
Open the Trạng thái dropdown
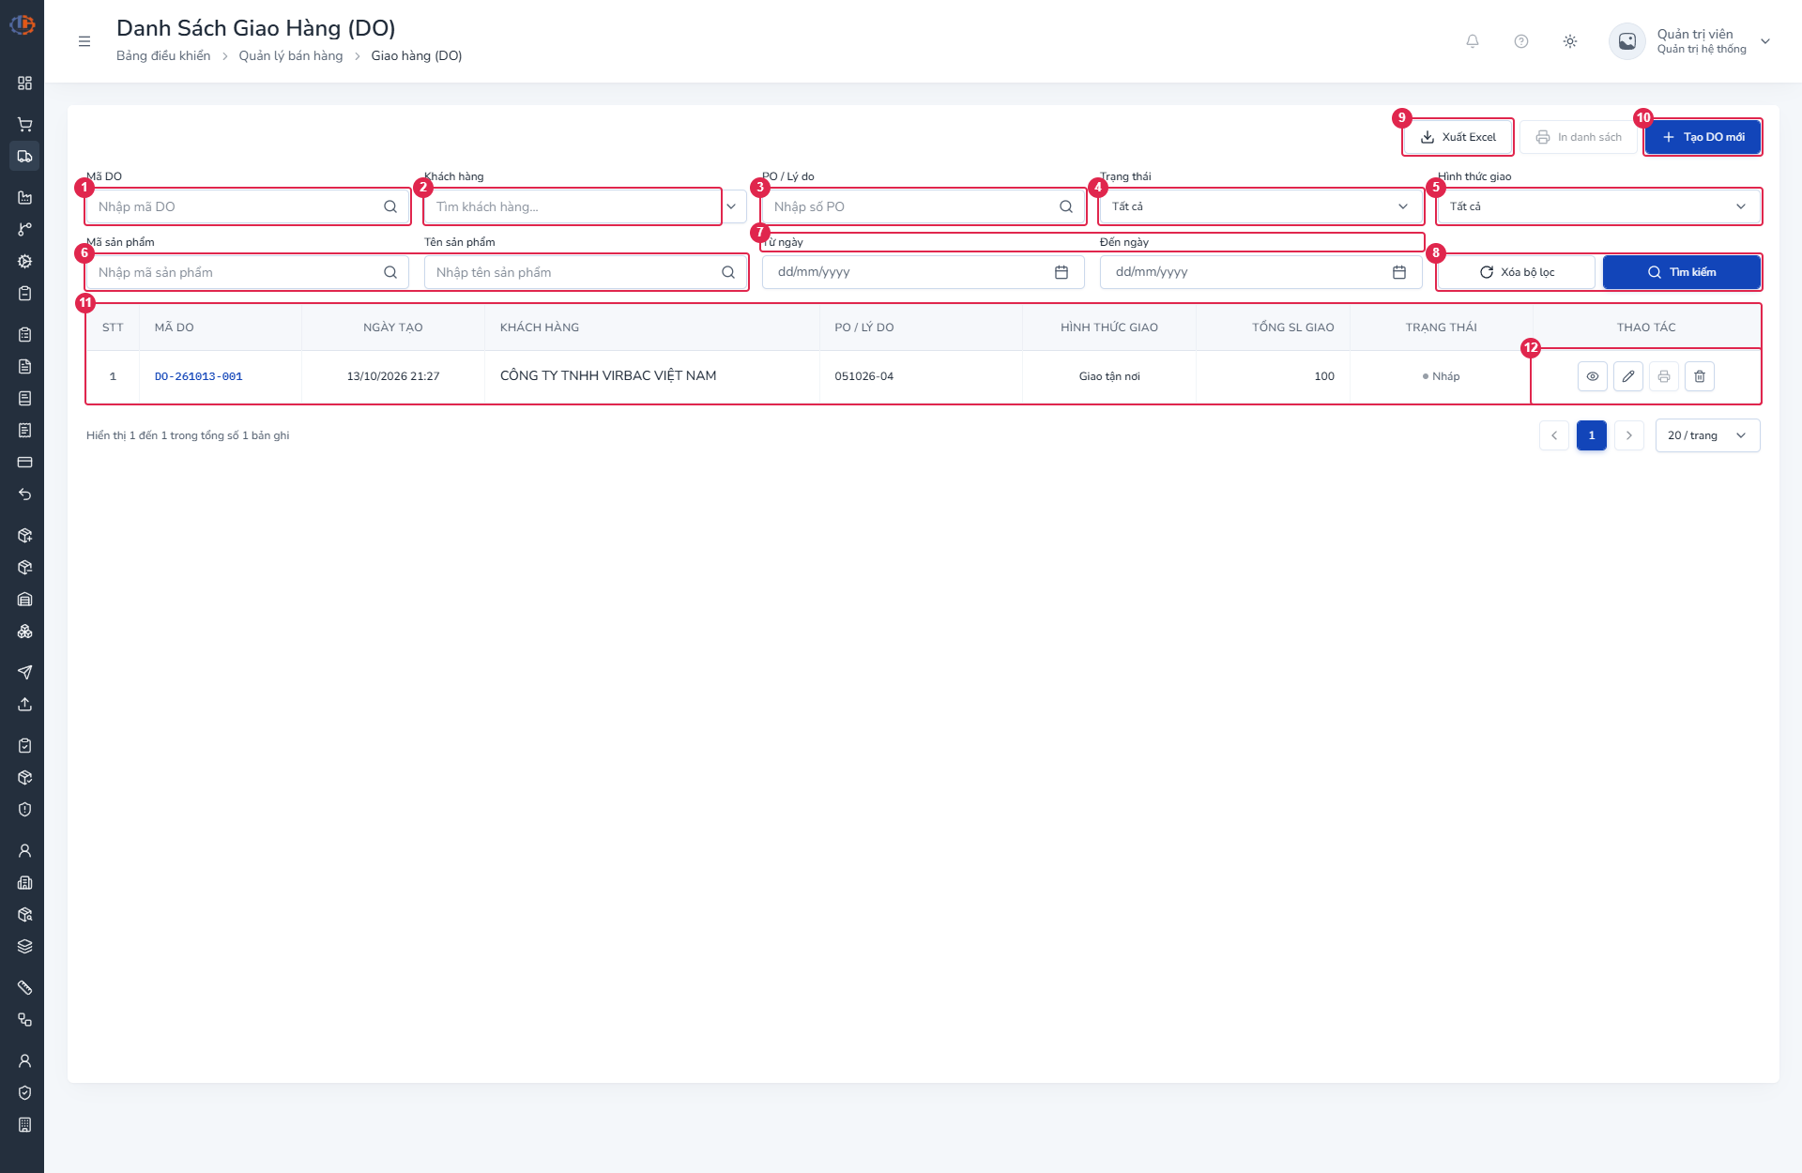coord(1260,206)
